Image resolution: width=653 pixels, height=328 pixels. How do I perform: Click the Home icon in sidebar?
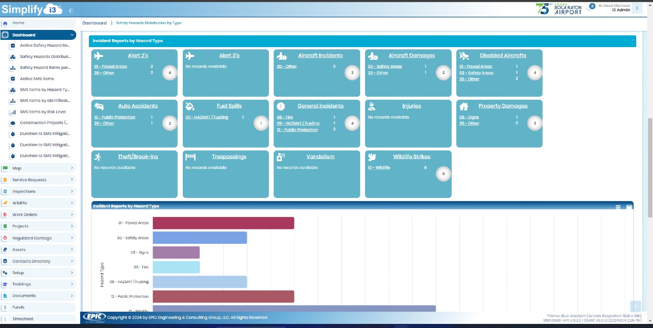click(x=5, y=23)
